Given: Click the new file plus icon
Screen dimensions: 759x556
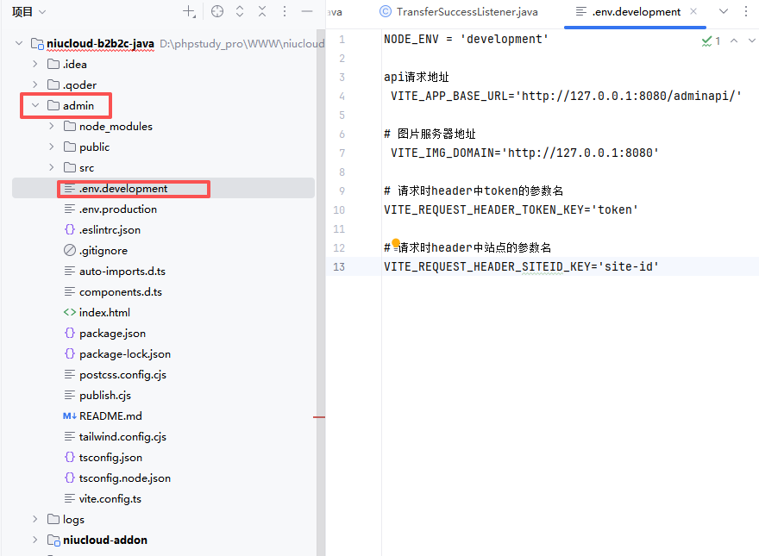Looking at the screenshot, I should [189, 11].
